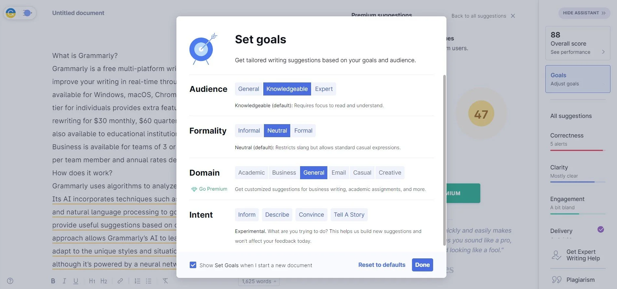This screenshot has height=289, width=617.
Task: Collapse panel with Hide Assistant
Action: click(584, 13)
